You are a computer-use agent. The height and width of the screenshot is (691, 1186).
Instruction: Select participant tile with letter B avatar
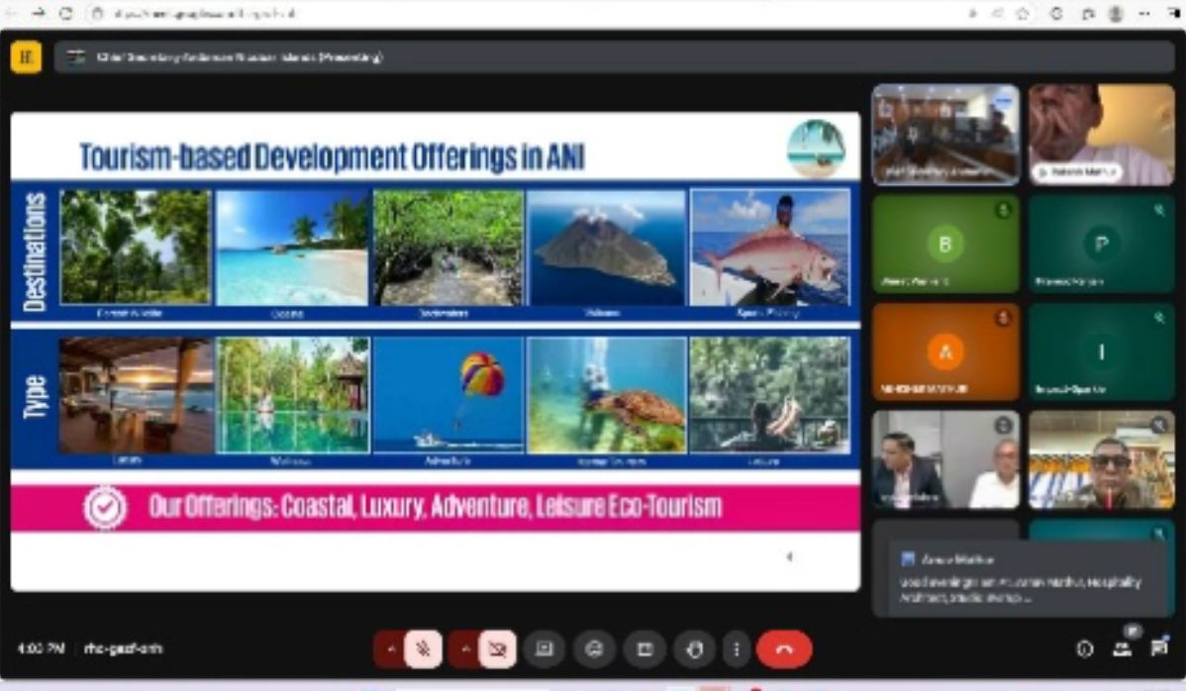coord(944,244)
